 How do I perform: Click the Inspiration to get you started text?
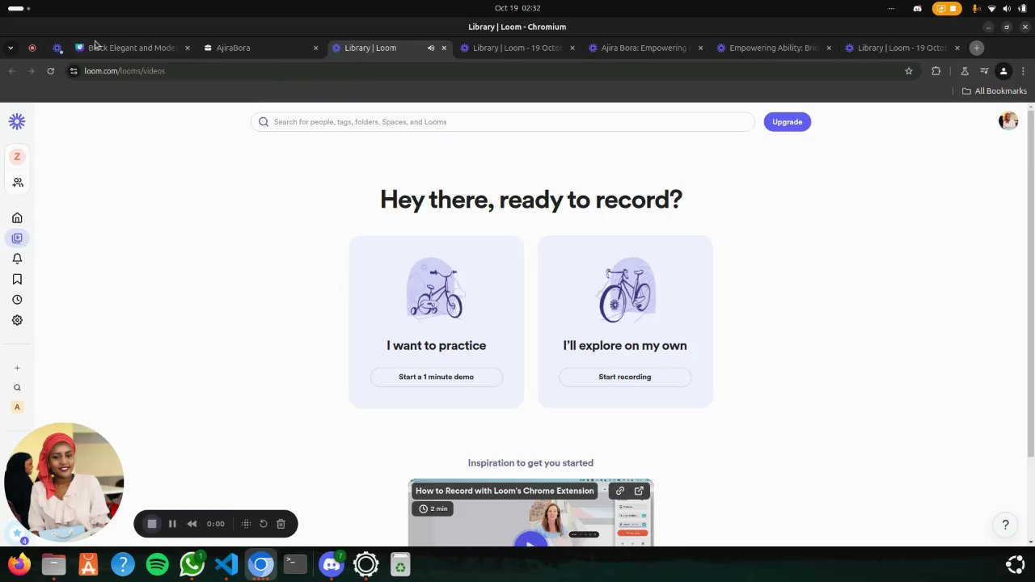530,463
